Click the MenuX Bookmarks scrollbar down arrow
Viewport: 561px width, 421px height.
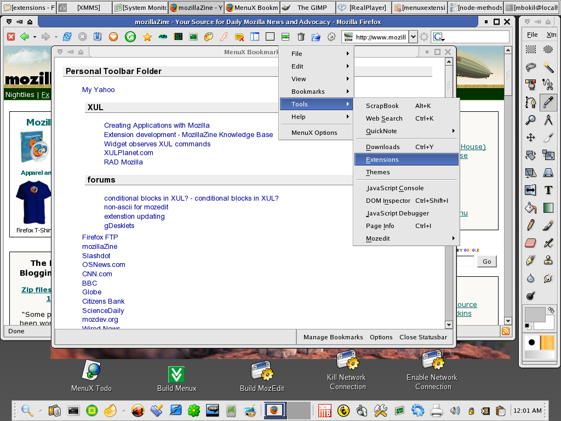click(x=449, y=325)
